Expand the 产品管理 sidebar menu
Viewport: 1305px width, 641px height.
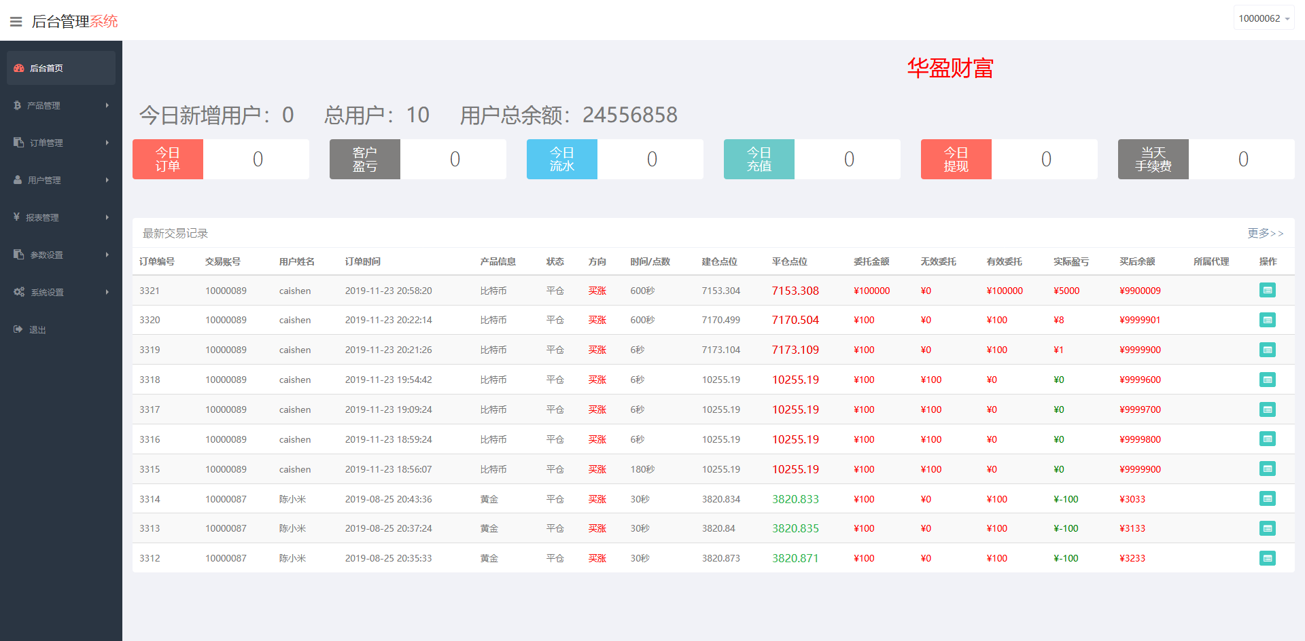click(60, 105)
